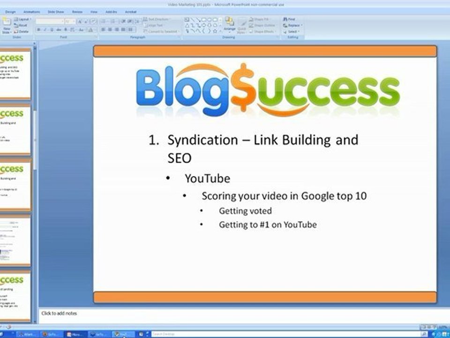Image resolution: width=450 pixels, height=338 pixels.
Task: Switch to the Acrobat tab
Action: pyautogui.click(x=131, y=12)
